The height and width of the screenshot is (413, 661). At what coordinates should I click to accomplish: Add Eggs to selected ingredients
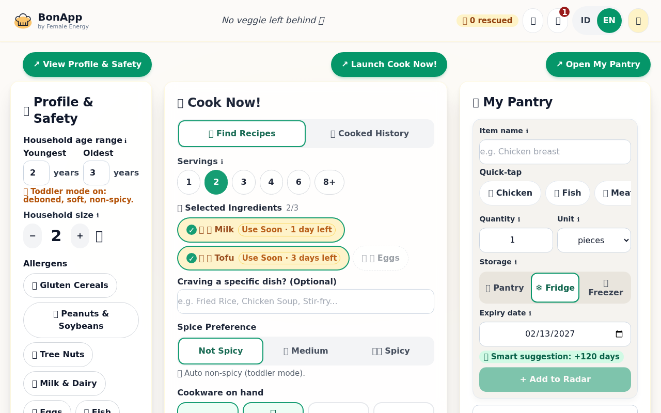click(x=381, y=258)
